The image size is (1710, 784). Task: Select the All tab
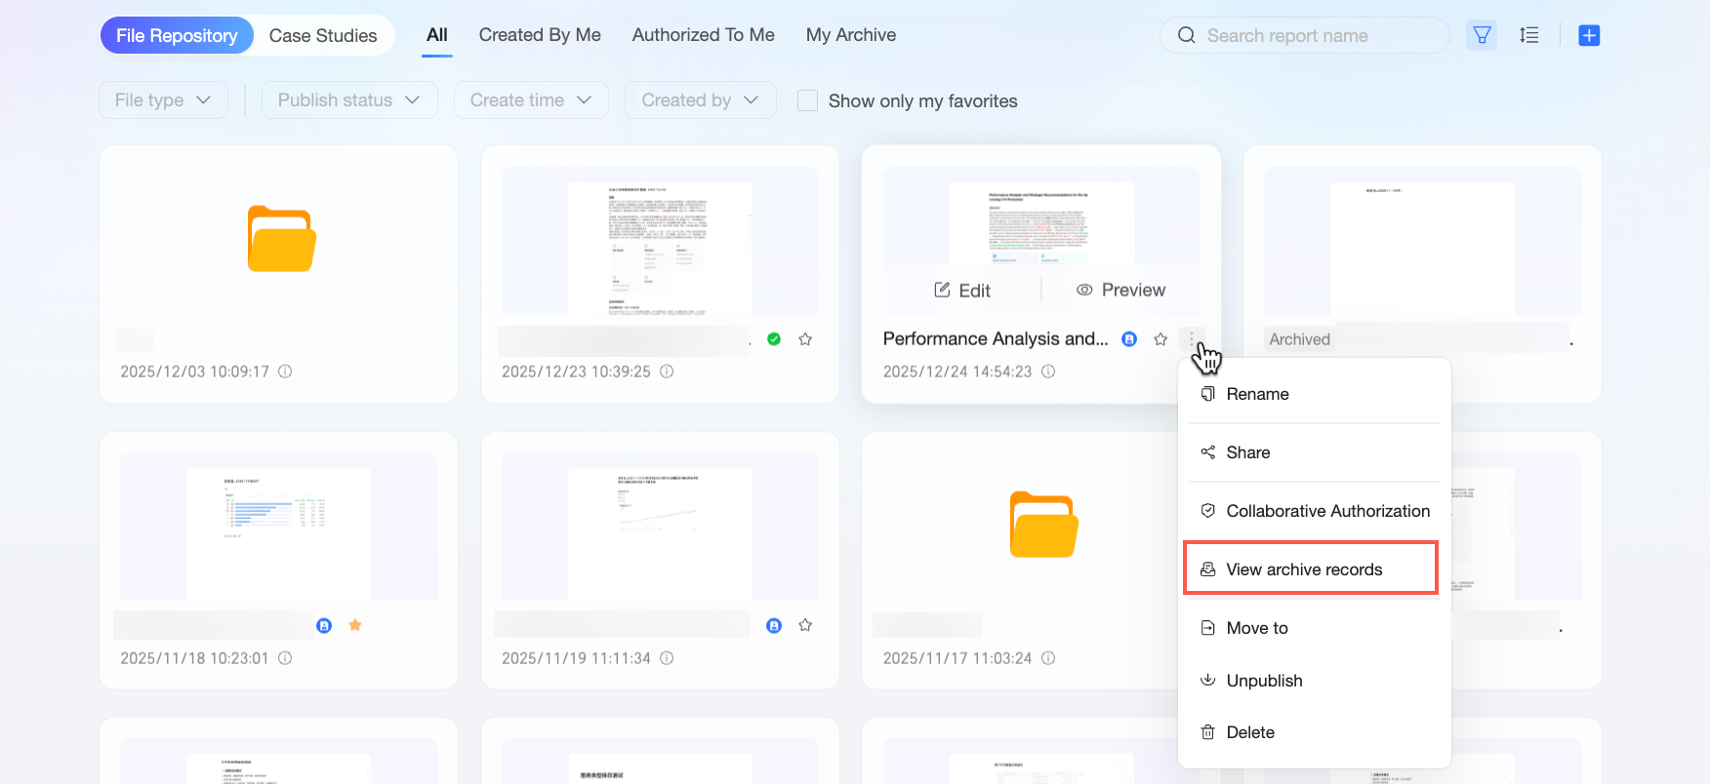(437, 35)
